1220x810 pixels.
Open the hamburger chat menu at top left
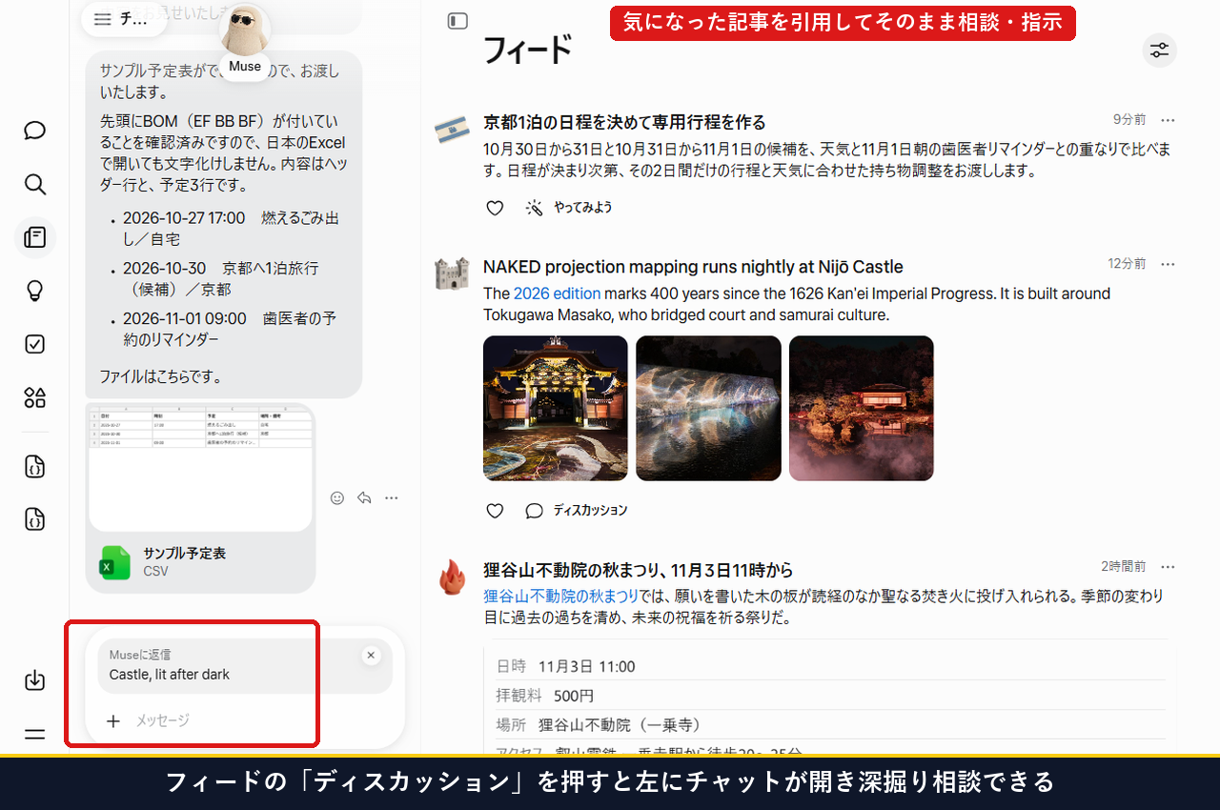tap(103, 20)
